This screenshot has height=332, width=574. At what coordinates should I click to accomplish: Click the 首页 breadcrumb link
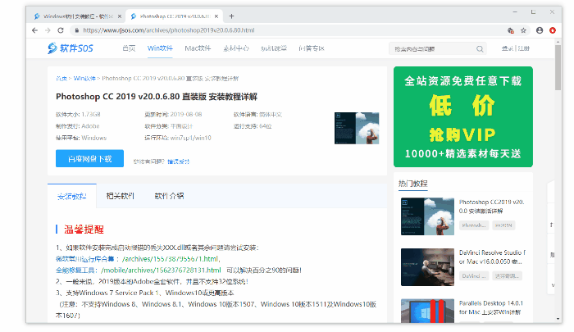[x=61, y=79]
